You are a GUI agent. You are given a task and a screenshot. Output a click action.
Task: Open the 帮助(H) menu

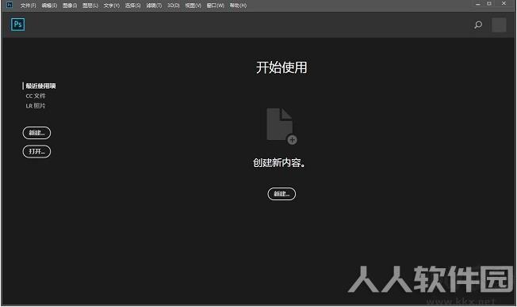(x=238, y=6)
